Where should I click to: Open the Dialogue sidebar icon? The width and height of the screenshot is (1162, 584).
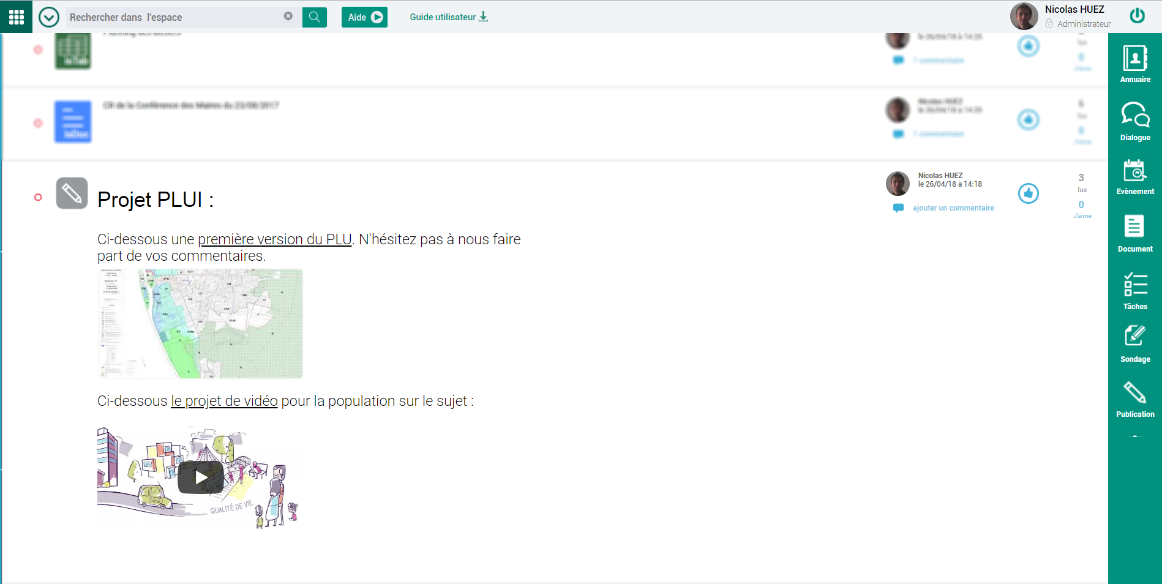[x=1135, y=121]
